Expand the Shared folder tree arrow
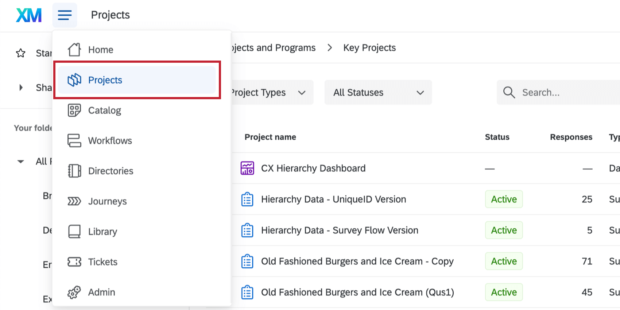The width and height of the screenshot is (620, 310). tap(21, 88)
